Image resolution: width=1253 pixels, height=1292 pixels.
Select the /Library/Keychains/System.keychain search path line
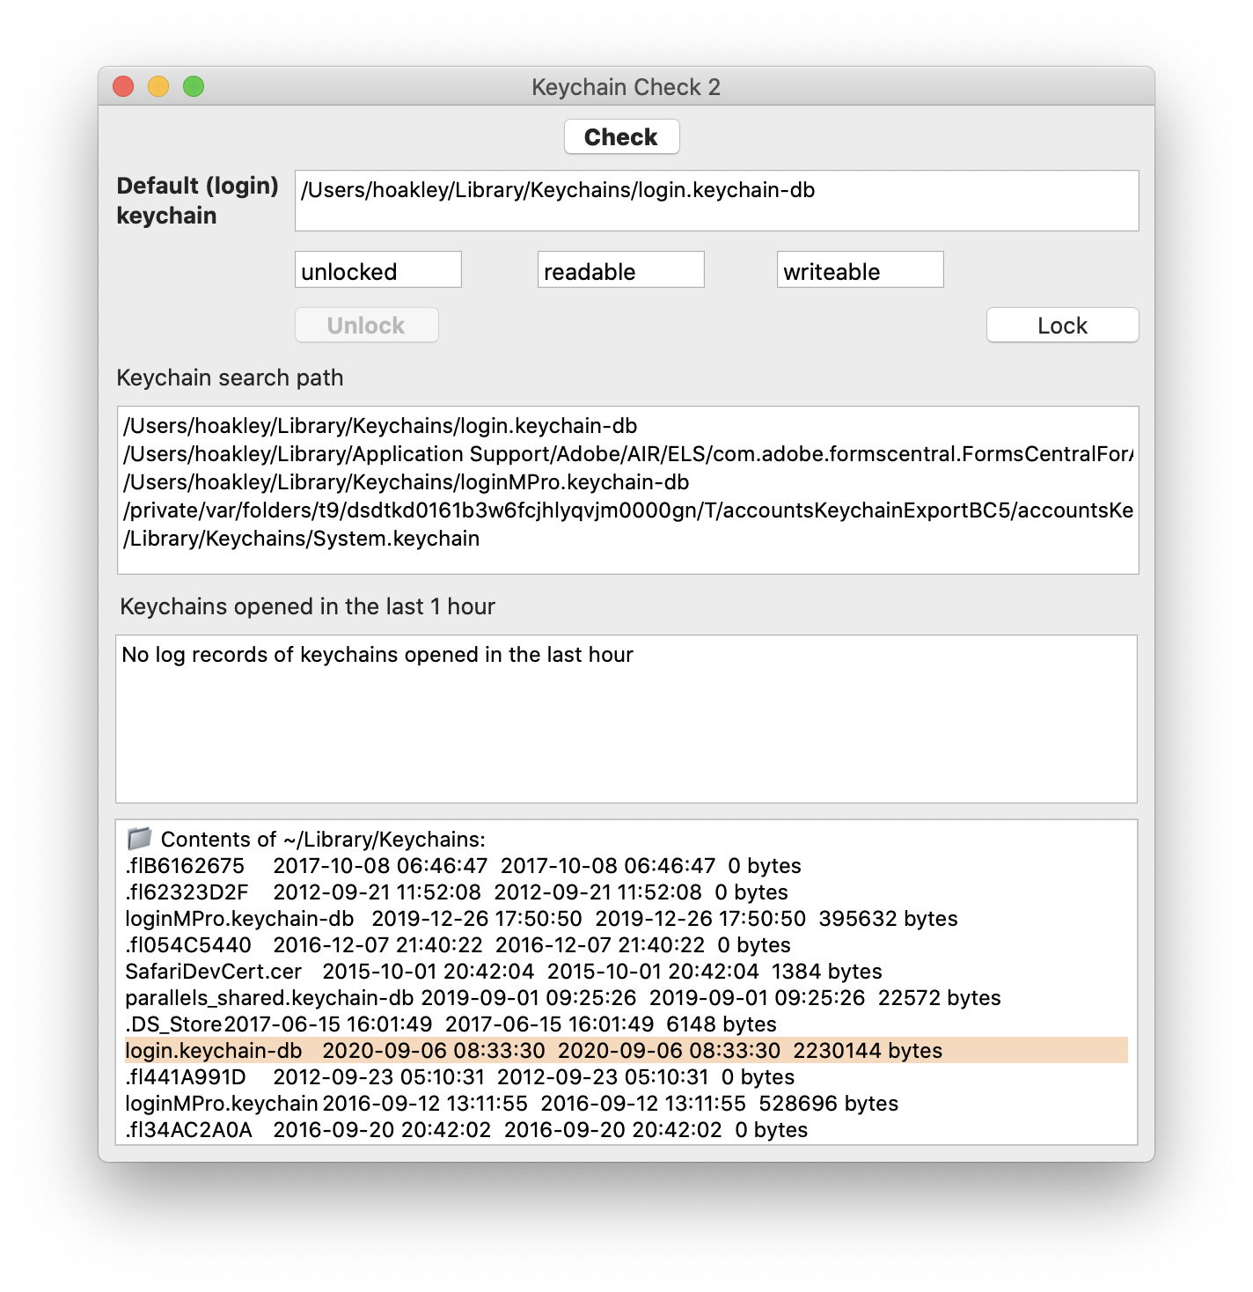pyautogui.click(x=302, y=539)
